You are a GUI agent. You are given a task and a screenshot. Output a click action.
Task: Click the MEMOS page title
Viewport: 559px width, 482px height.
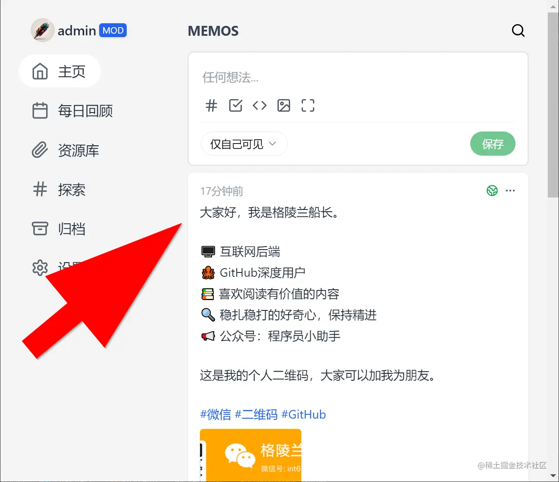[213, 31]
